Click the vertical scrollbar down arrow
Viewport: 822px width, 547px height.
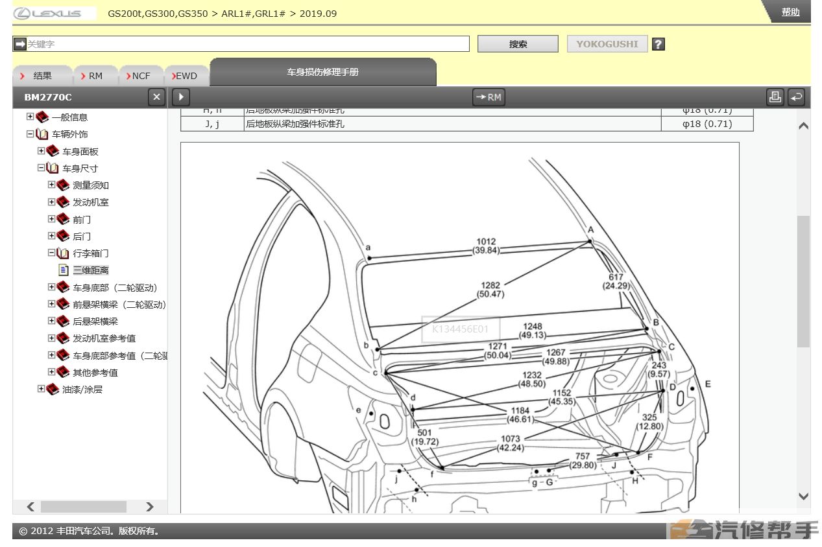[803, 496]
